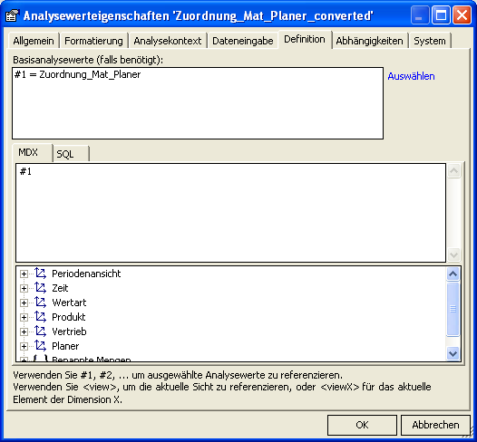This screenshot has width=477, height=442.
Task: Expand the Periodenansicht tree node
Action: 24,274
